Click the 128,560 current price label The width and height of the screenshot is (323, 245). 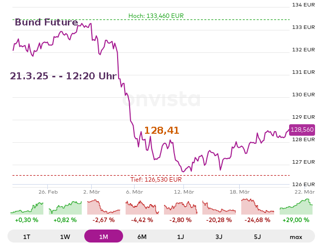pos(302,130)
